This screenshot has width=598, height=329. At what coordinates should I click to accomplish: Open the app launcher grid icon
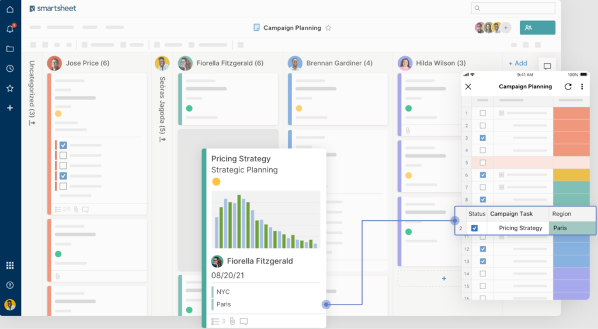tap(10, 265)
